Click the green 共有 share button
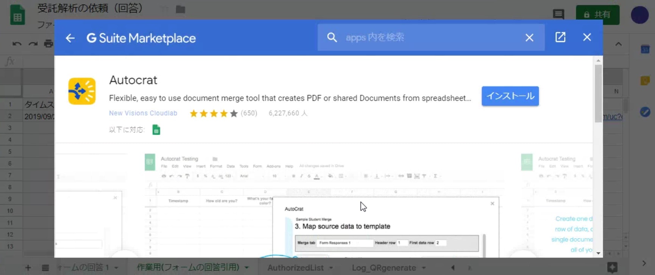655x275 pixels. click(x=597, y=15)
